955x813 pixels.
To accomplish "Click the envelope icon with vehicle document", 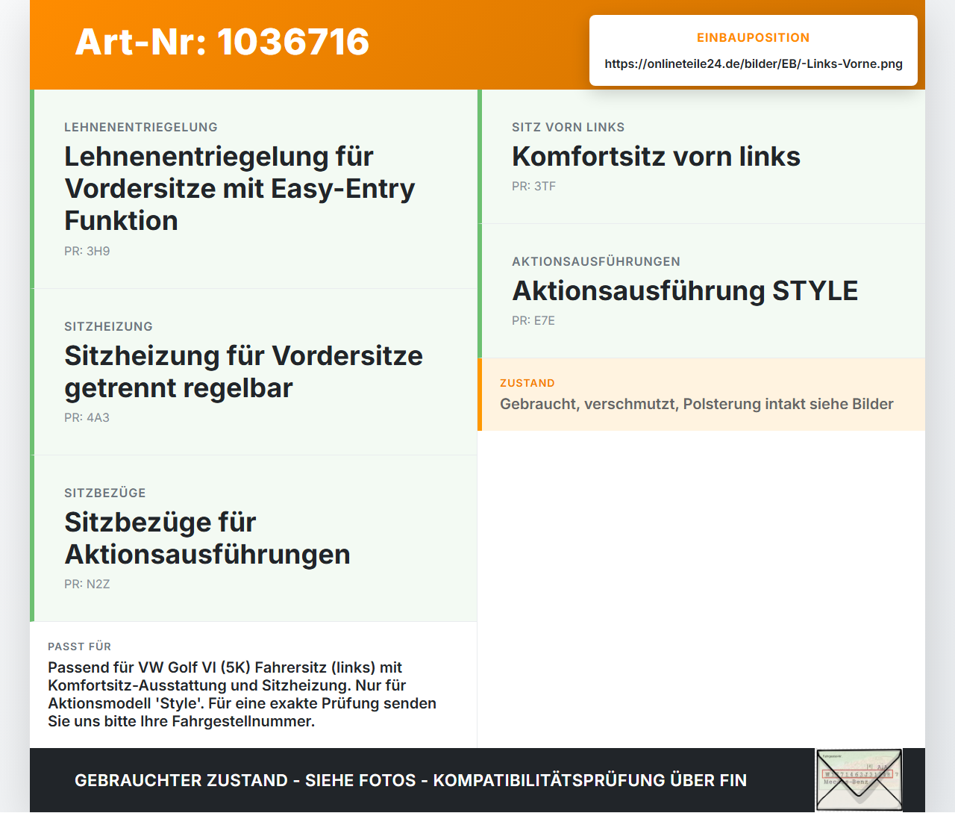I will [x=859, y=780].
